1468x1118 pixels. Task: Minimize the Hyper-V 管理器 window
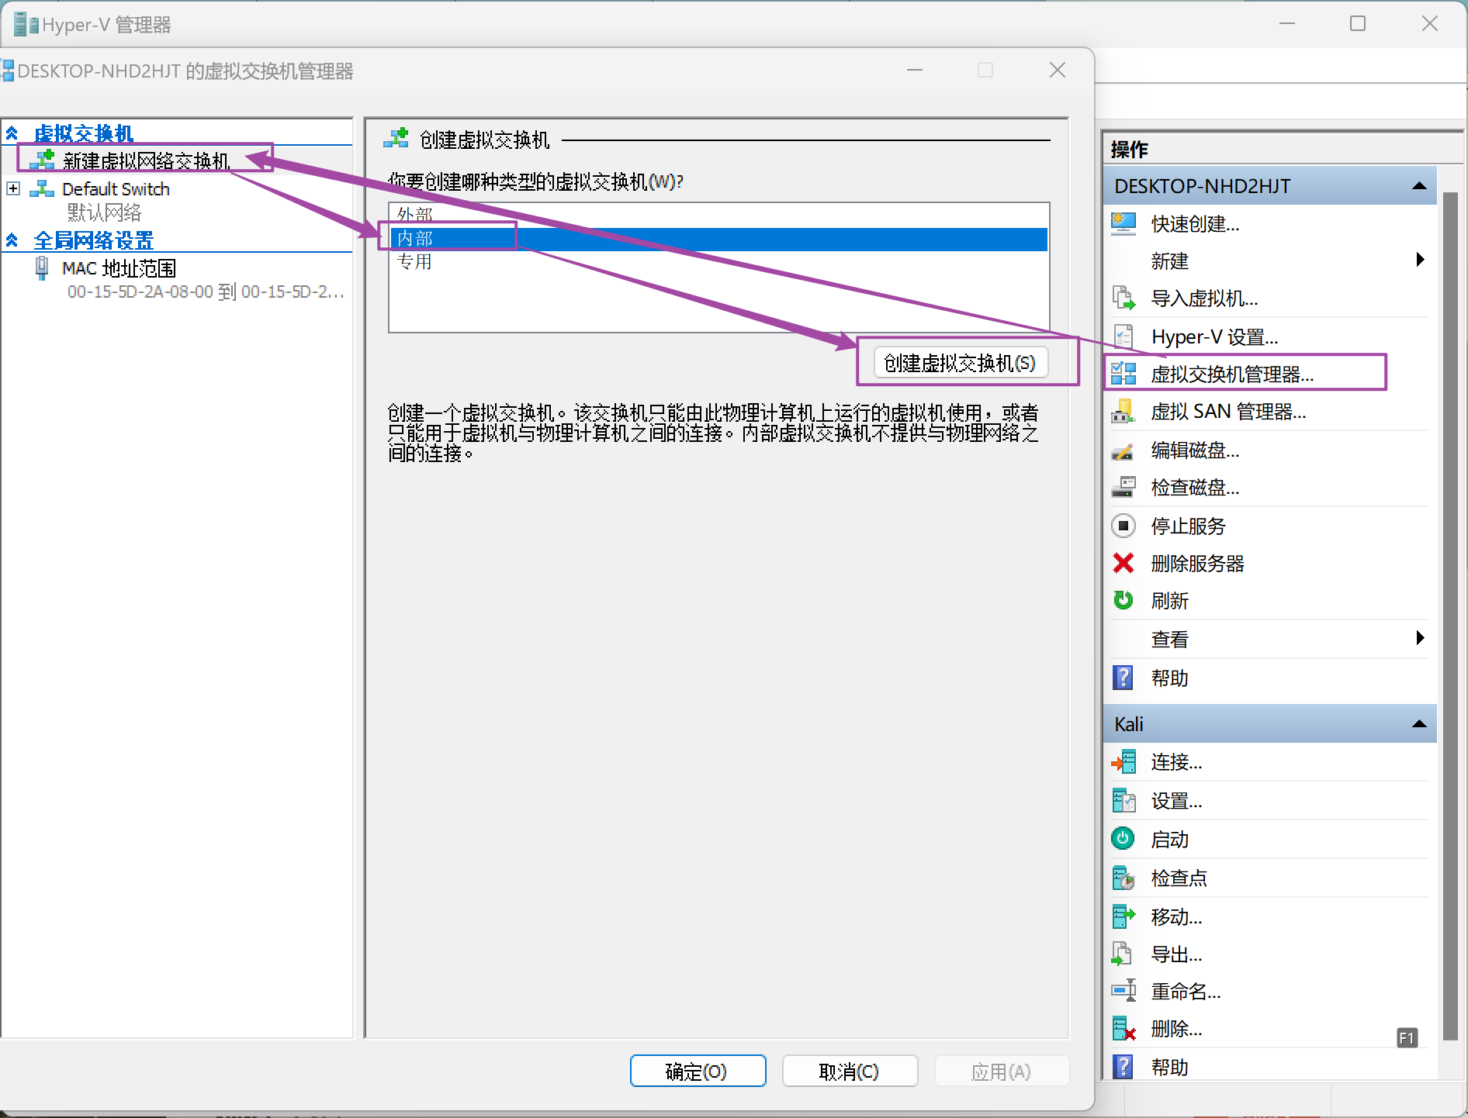point(1287,24)
